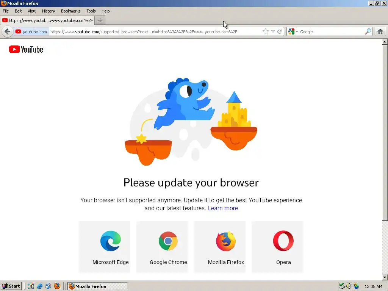Open the Firefox home page icon
The image size is (388, 291).
(380, 32)
